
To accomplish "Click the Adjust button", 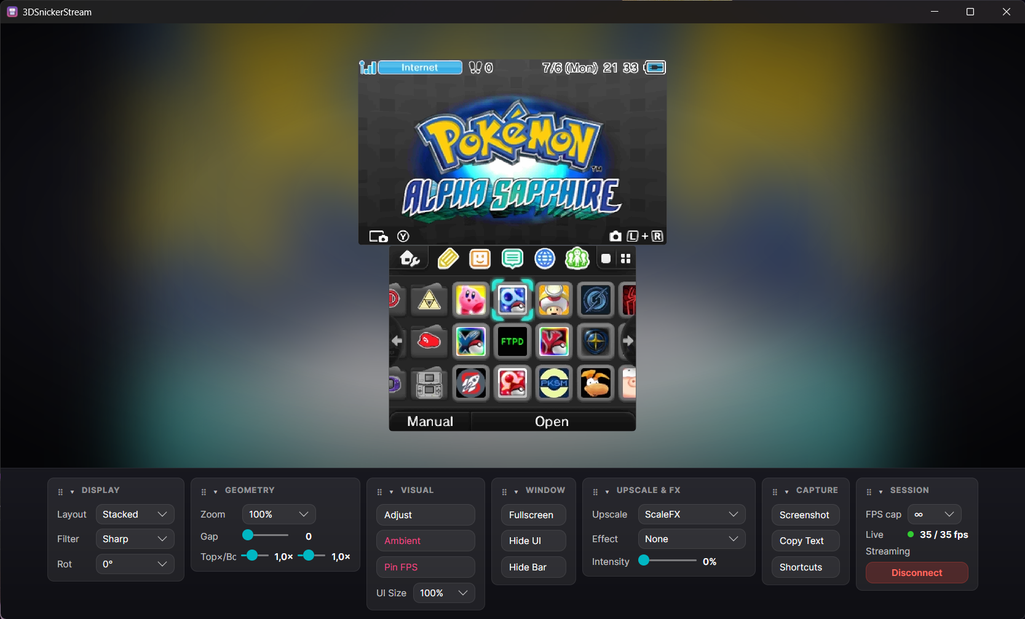I will (x=425, y=515).
